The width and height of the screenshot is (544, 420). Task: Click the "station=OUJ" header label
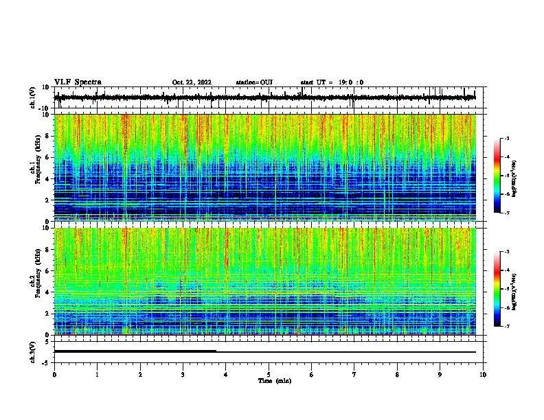[x=254, y=82]
